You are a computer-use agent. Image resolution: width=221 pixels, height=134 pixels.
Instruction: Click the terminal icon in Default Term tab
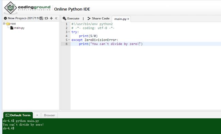tap(7, 115)
